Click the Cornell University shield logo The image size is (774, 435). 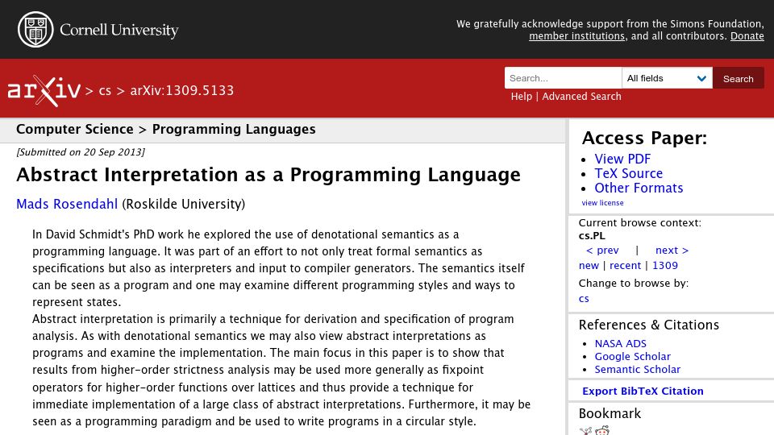coord(35,30)
